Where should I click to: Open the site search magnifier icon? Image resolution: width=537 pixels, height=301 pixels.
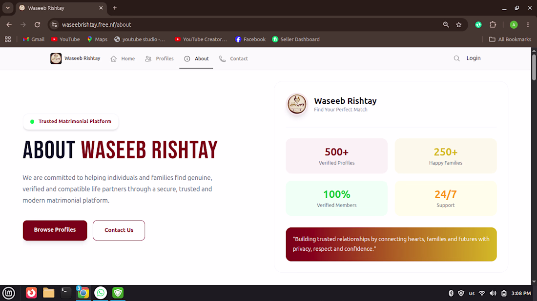click(456, 58)
